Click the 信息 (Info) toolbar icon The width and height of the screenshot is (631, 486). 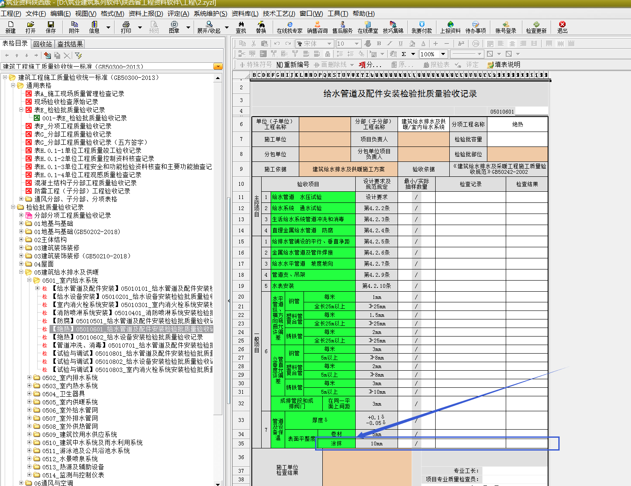click(94, 27)
